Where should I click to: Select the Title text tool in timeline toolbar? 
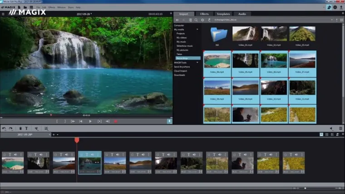(26, 129)
